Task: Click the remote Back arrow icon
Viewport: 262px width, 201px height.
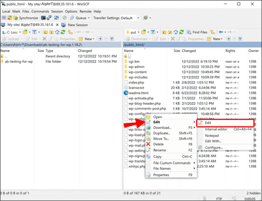Action: 221,32
